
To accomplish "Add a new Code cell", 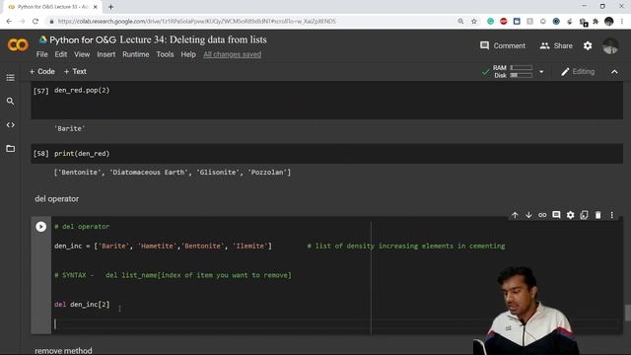I will (41, 71).
